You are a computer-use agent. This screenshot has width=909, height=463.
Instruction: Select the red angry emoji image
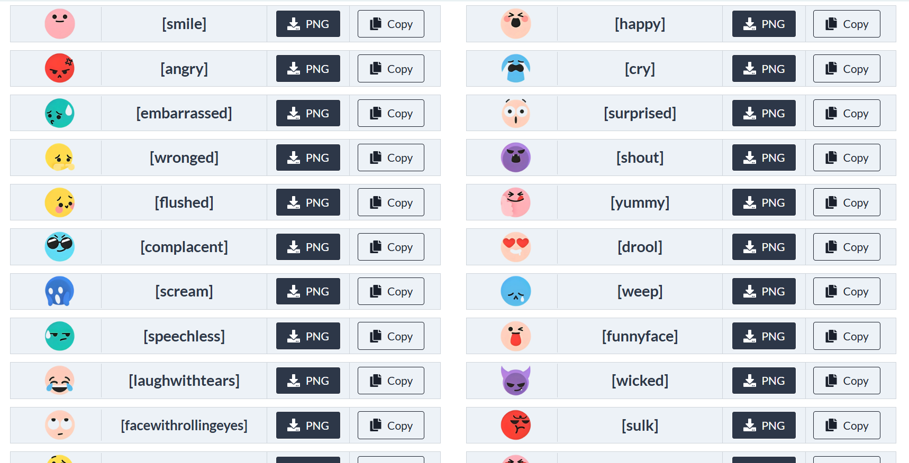coord(60,68)
